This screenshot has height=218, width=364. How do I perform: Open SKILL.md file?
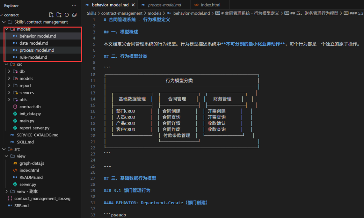25,142
